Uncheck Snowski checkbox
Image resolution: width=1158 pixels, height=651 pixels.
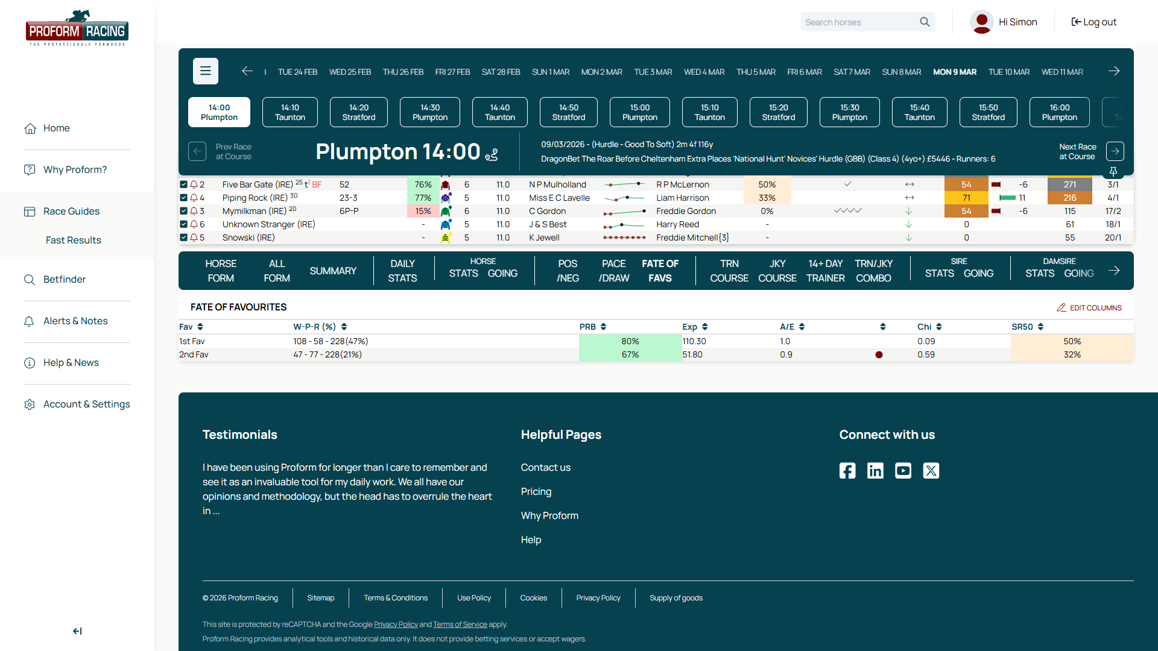pyautogui.click(x=183, y=237)
